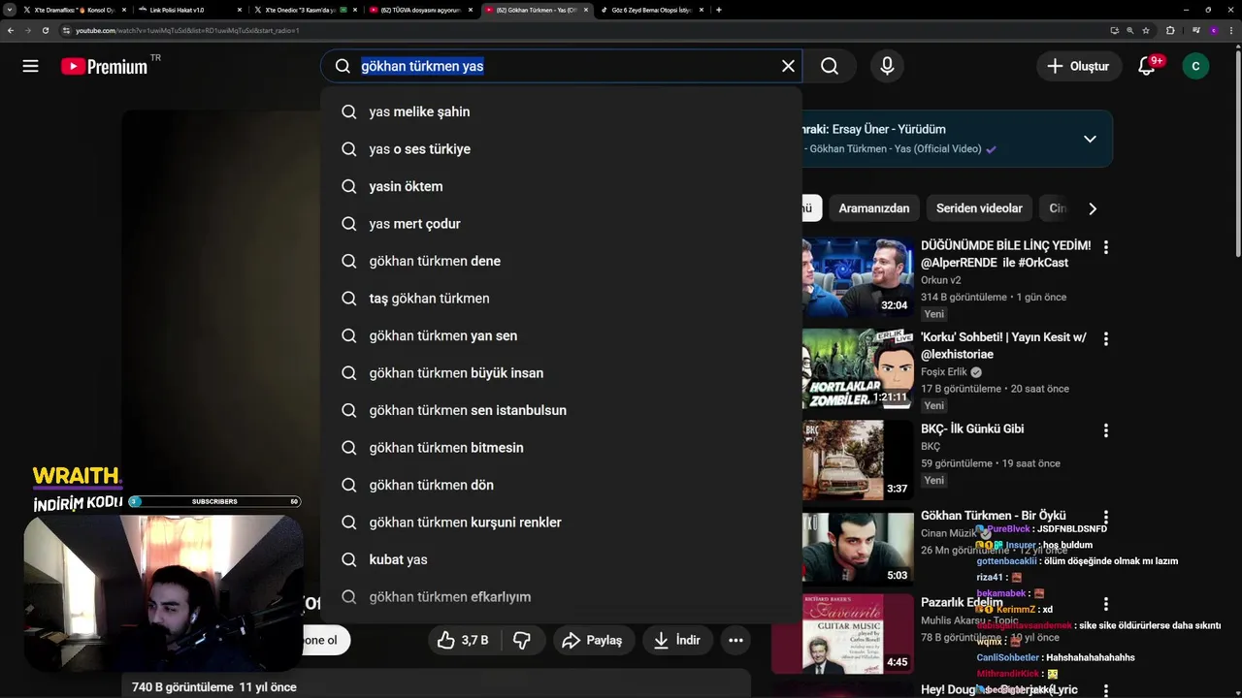Grab the page vertical scrollbar
The width and height of the screenshot is (1242, 698).
[1237, 154]
